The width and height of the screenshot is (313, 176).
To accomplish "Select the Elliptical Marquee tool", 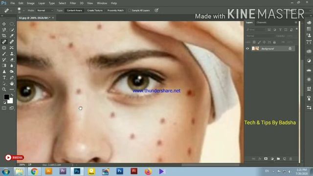I will [12, 24].
